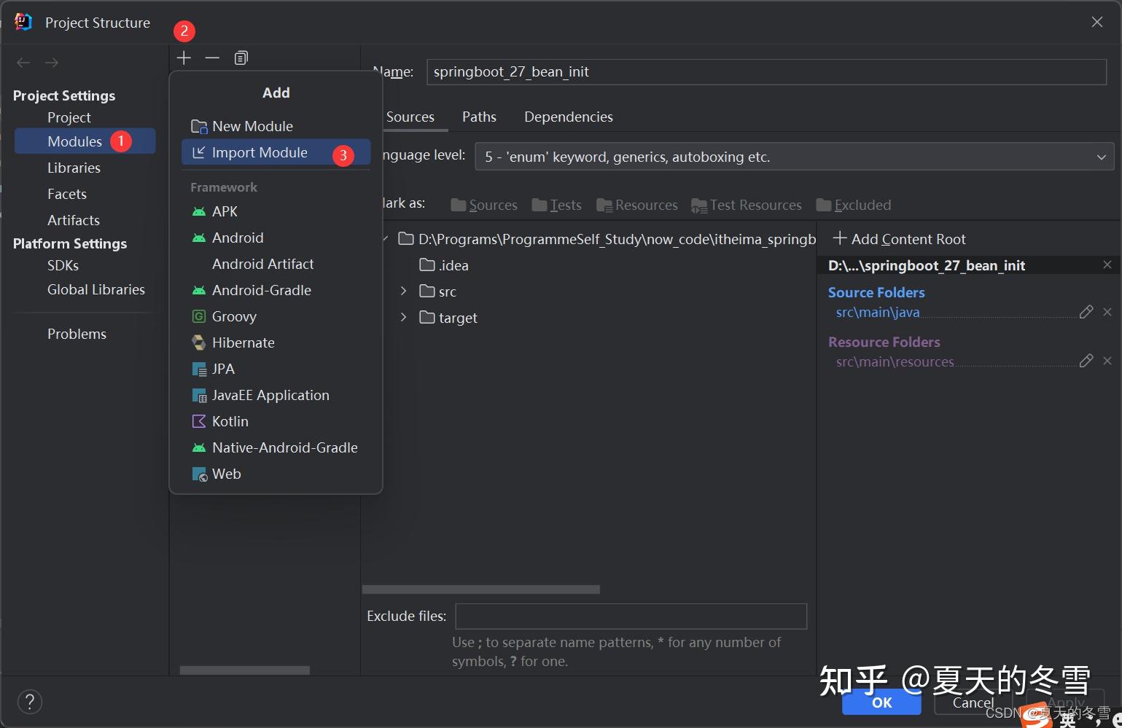Open the help question mark icon
This screenshot has width=1122, height=728.
tap(29, 702)
